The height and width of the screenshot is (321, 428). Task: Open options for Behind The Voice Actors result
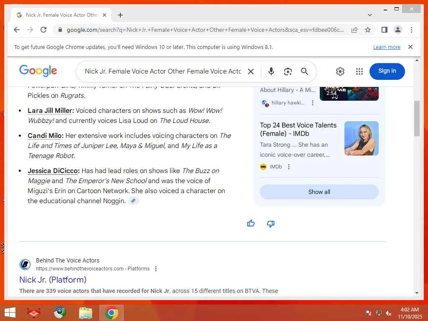[x=156, y=269]
